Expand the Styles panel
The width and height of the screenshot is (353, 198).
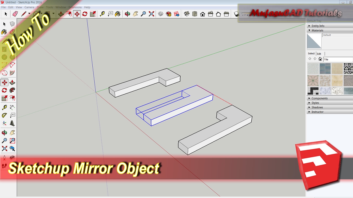pyautogui.click(x=330, y=103)
